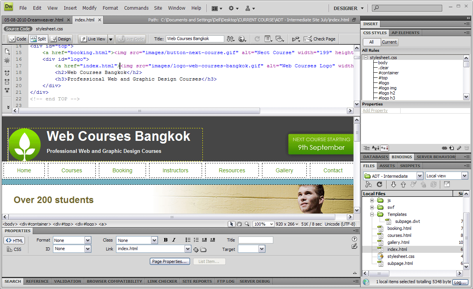Screen dimensions: 473x289
Task: Click Validate markup icon
Action: pyautogui.click(x=296, y=39)
